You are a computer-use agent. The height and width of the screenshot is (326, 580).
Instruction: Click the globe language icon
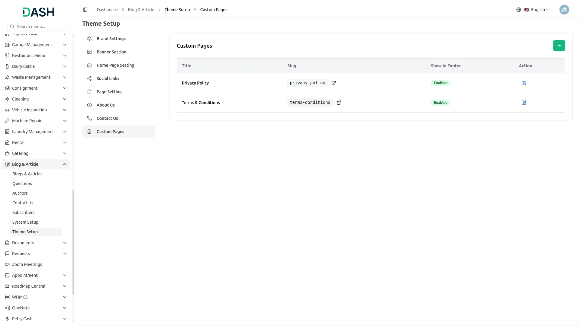(519, 10)
